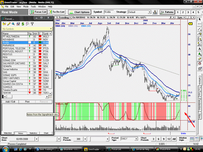This screenshot has height=152, width=203.
Task: Toggle the magnet snap tool
Action: (x=200, y=64)
